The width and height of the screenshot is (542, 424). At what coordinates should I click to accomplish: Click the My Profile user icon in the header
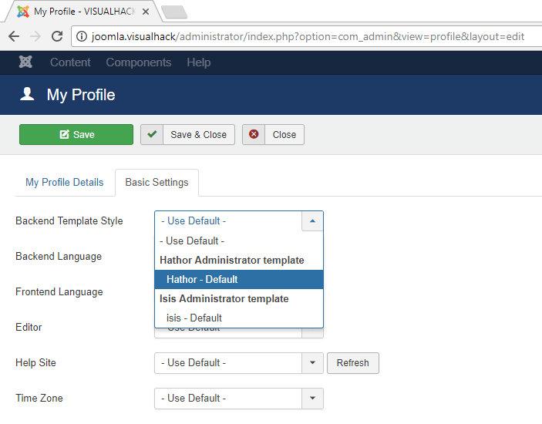pyautogui.click(x=27, y=94)
